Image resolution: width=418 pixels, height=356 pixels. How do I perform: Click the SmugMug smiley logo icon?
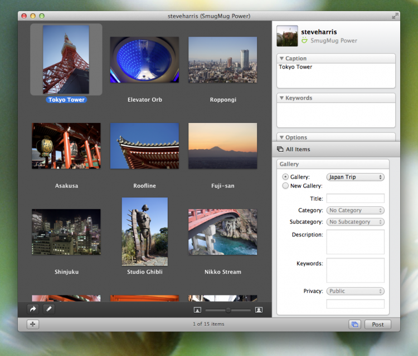[x=304, y=41]
